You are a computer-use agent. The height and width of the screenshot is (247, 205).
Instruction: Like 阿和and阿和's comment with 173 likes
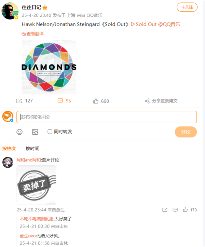[x=185, y=210]
